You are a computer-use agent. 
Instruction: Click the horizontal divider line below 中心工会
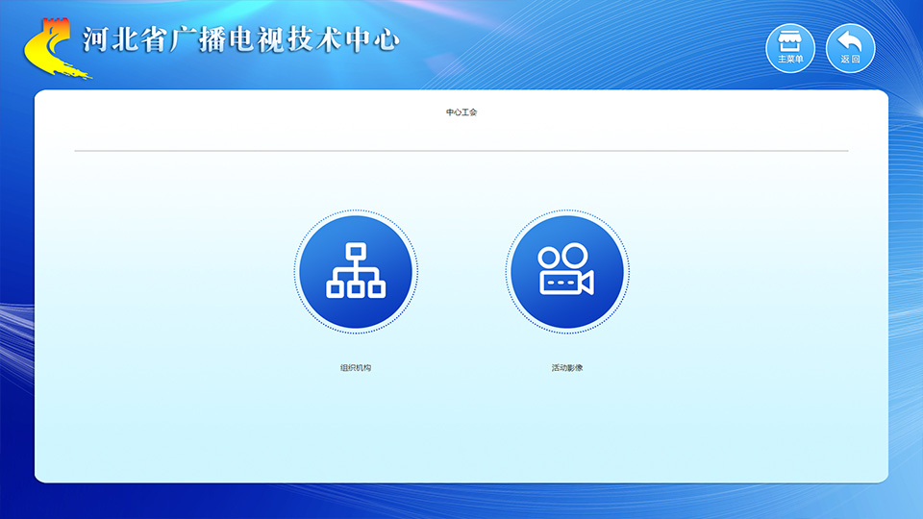tap(461, 151)
